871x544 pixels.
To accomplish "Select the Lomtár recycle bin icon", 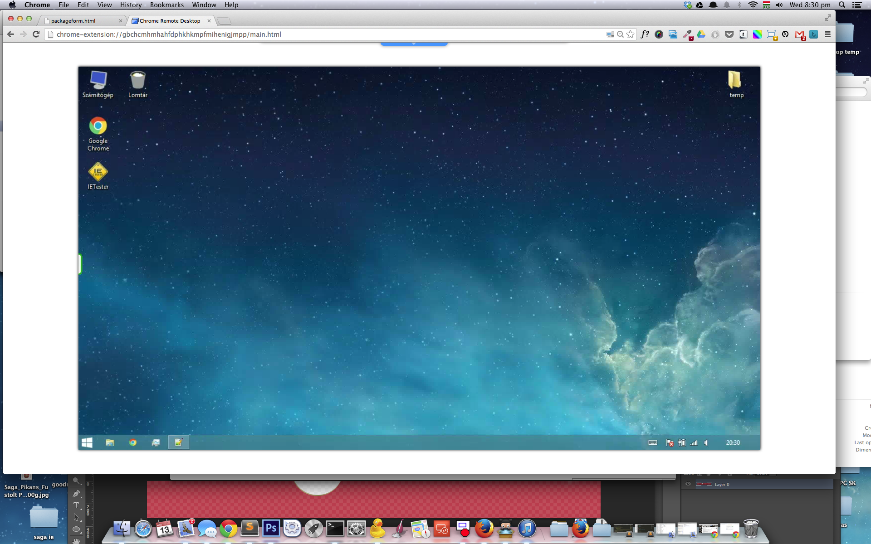I will [x=137, y=84].
